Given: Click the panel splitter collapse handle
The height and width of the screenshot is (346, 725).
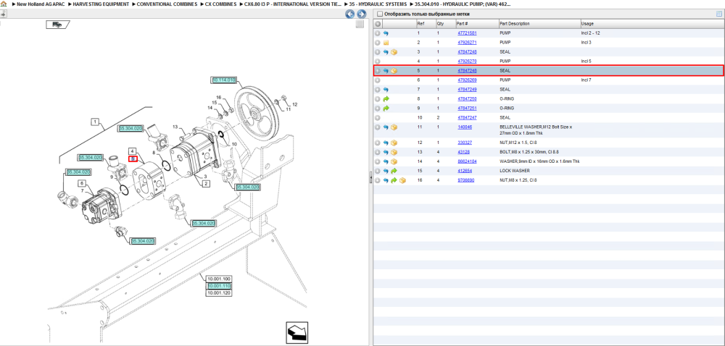Looking at the screenshot, I should [370, 179].
